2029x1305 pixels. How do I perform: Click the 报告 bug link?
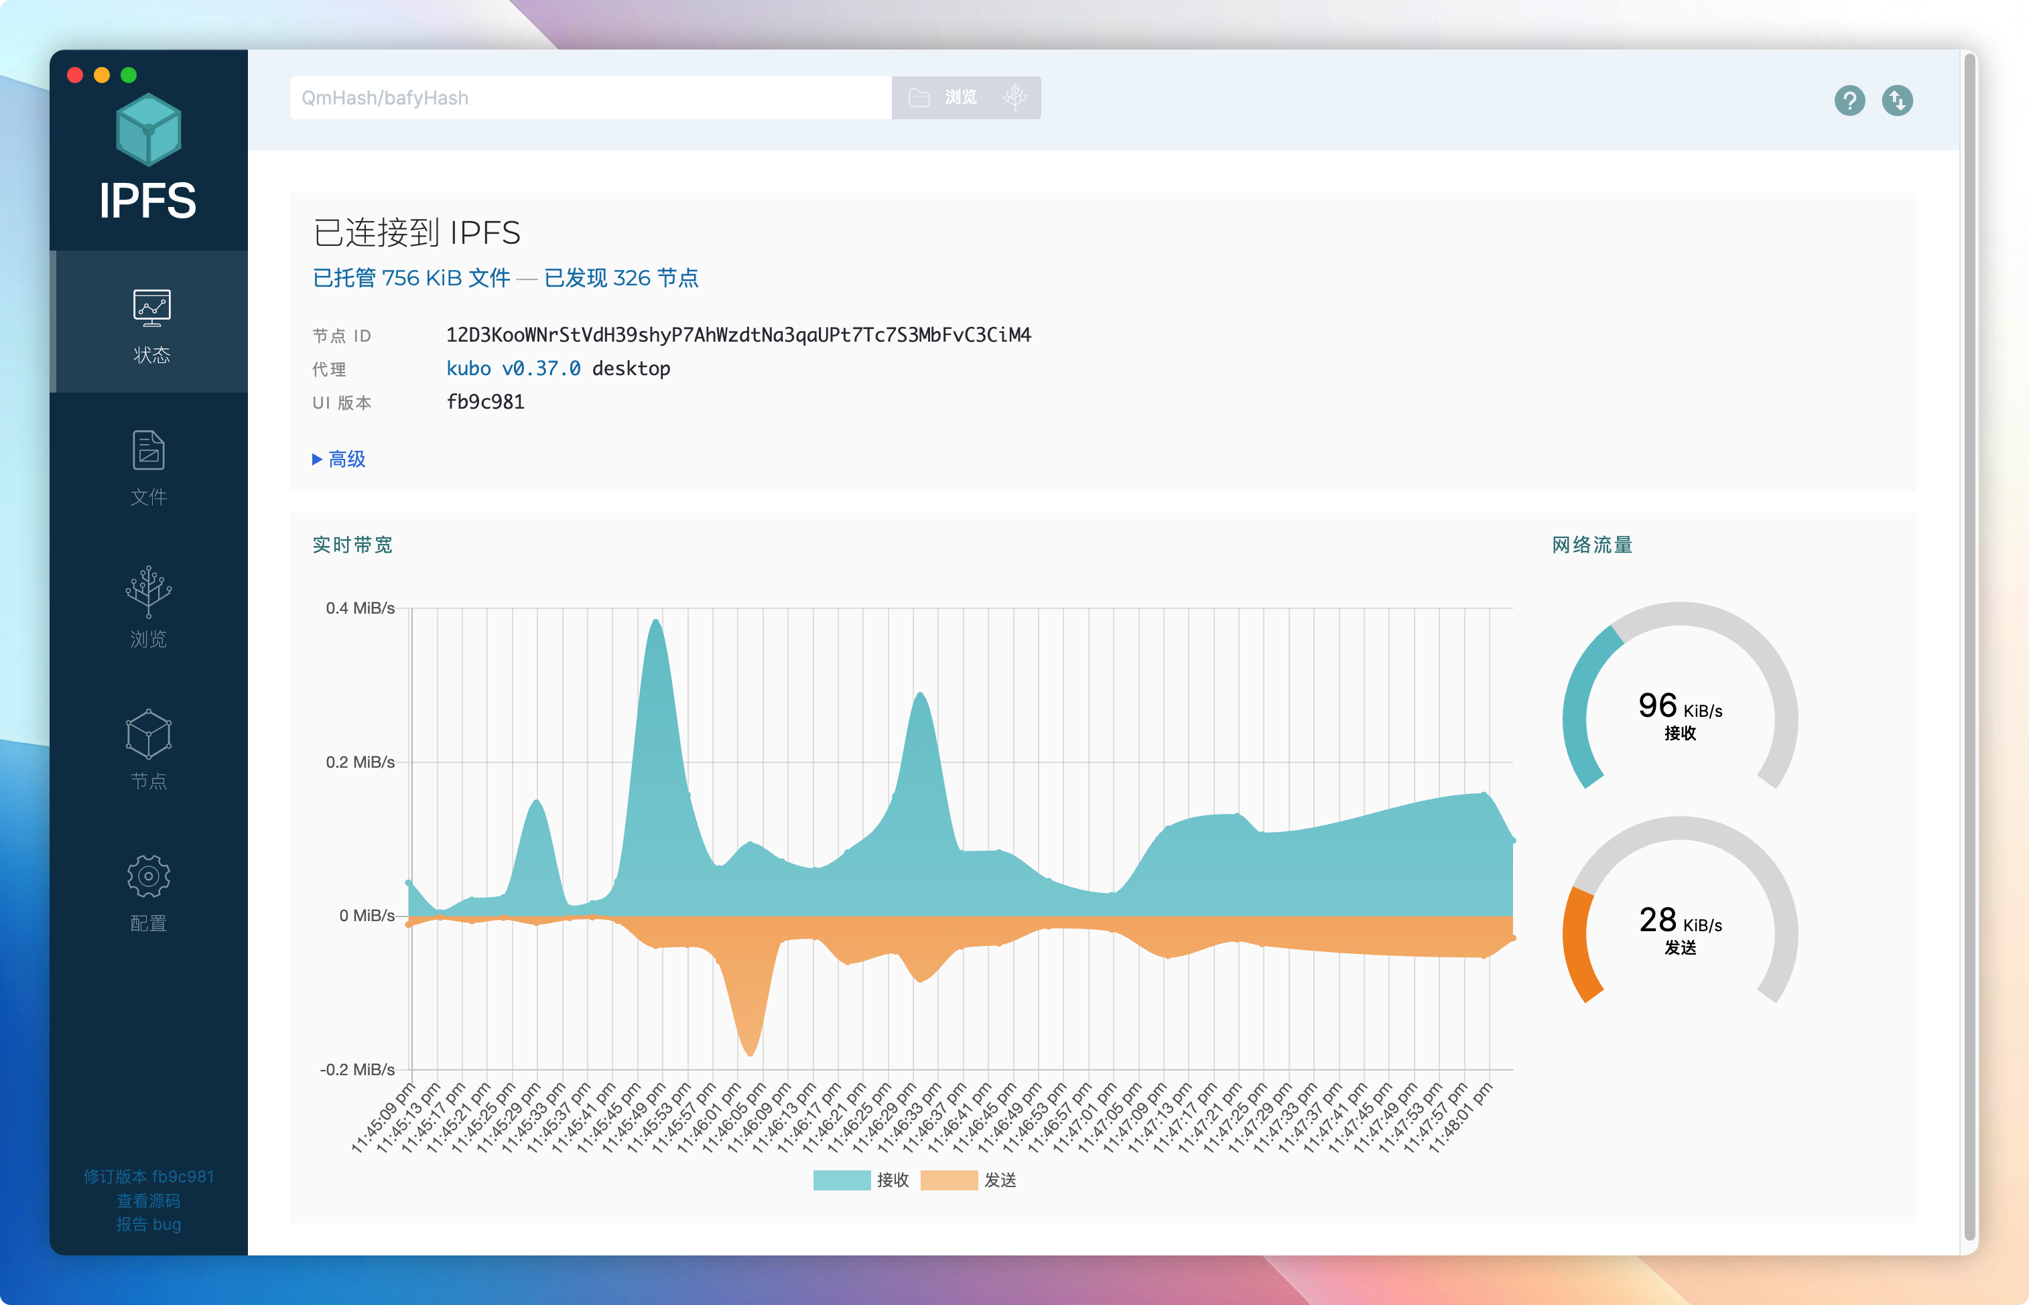[x=148, y=1225]
